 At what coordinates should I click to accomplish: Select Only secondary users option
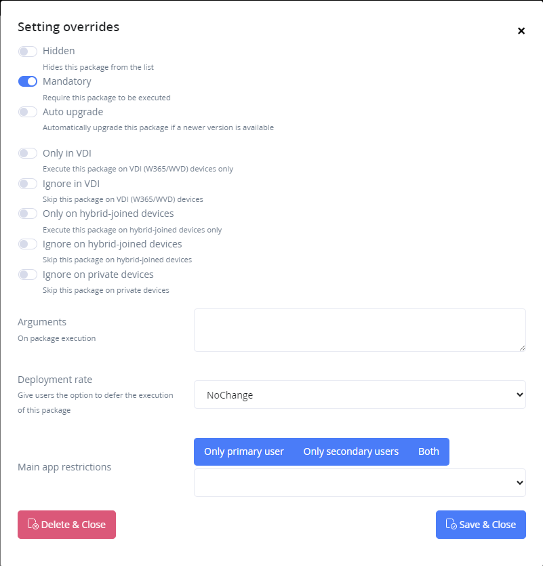350,451
